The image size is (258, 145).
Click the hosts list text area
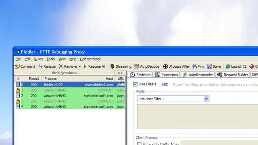coord(198,116)
